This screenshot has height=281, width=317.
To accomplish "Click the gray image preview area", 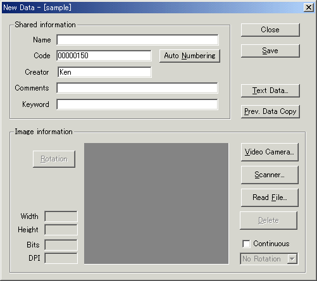I will (x=156, y=204).
